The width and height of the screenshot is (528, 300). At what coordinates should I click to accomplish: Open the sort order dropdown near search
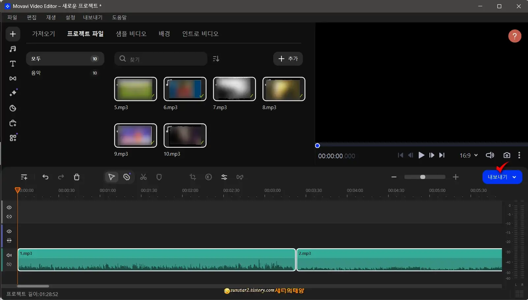216,59
